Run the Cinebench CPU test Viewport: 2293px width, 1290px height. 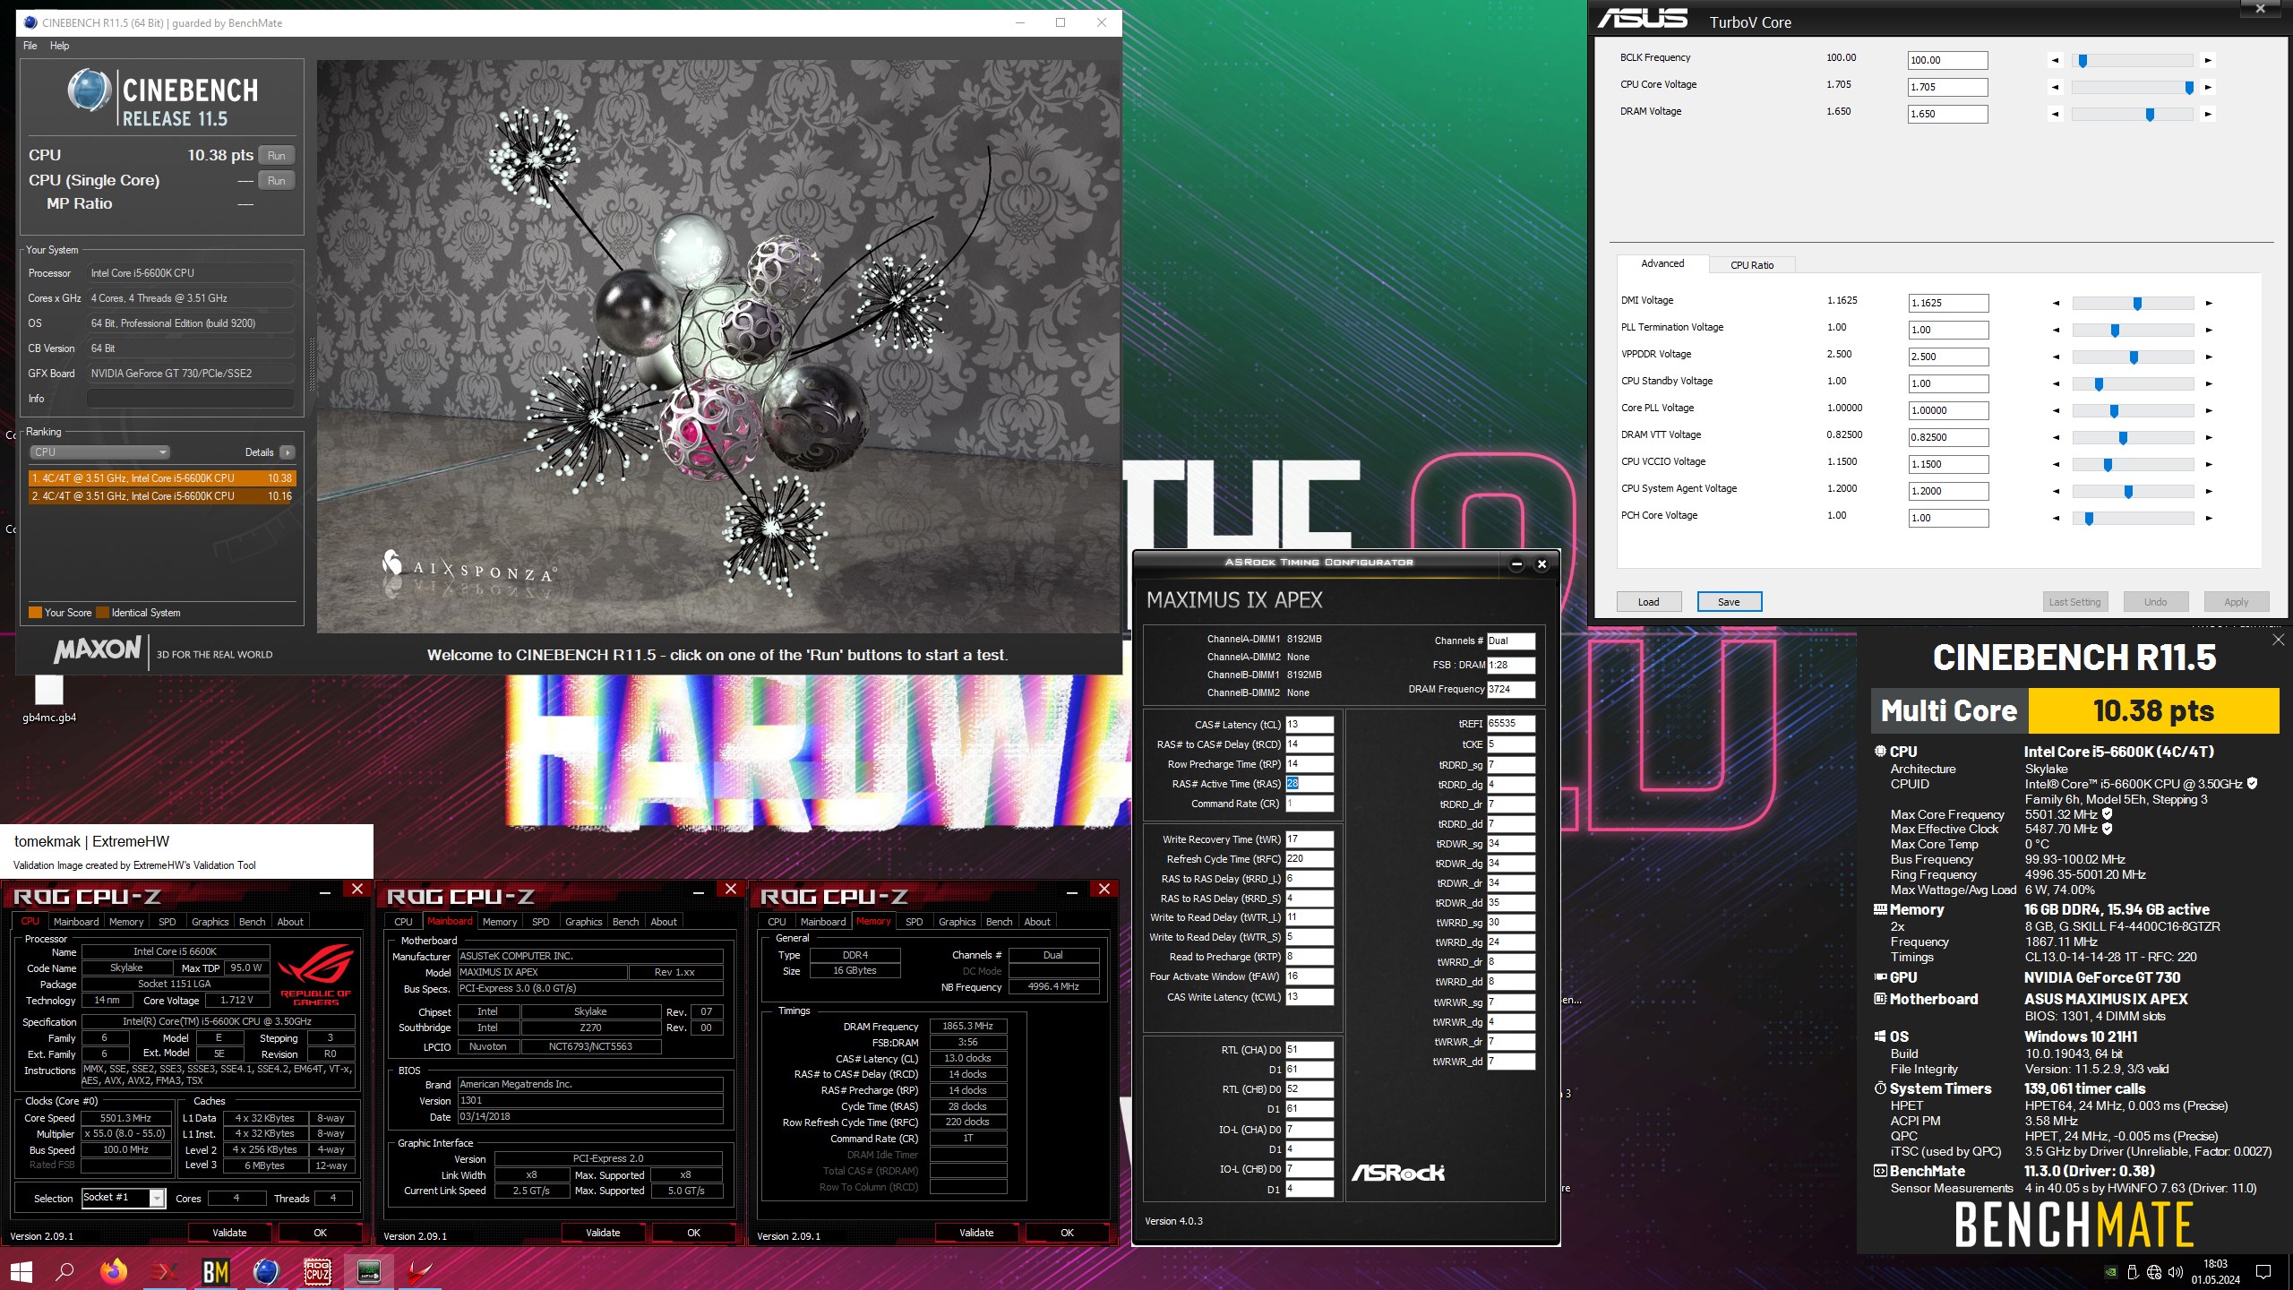pyautogui.click(x=277, y=156)
